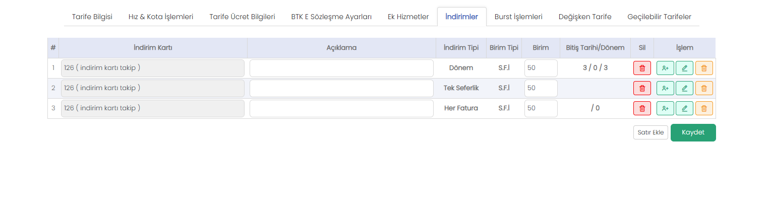The width and height of the screenshot is (770, 215).
Task: Click İndirim Kartı field in row 3
Action: coord(152,108)
